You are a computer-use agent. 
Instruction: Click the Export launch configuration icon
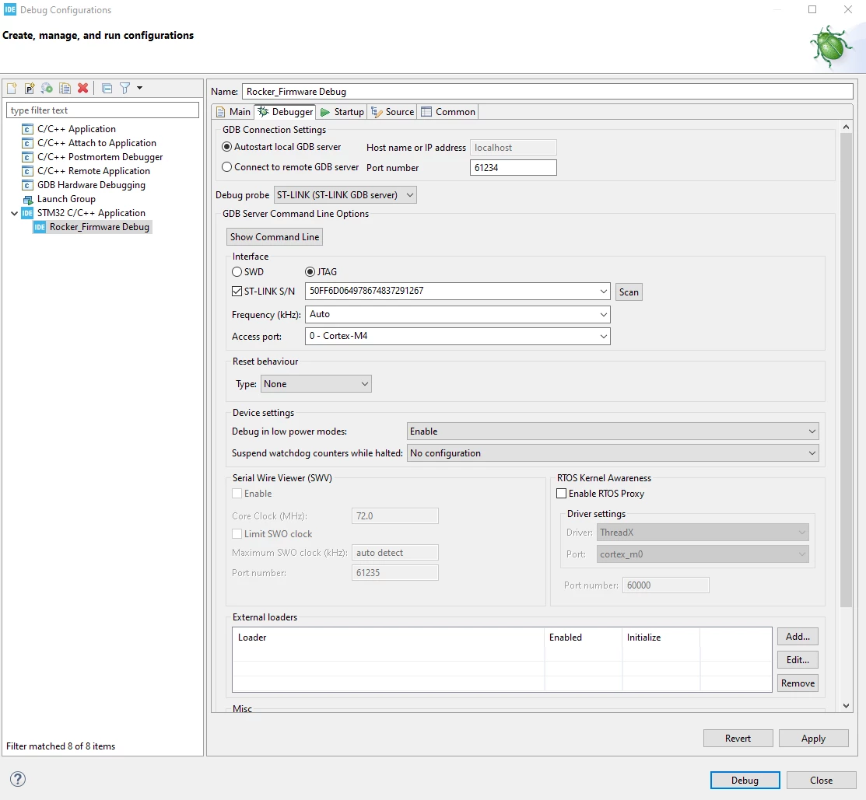click(47, 89)
